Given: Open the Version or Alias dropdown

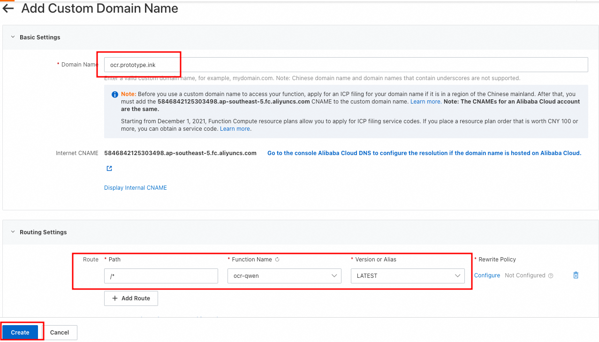Looking at the screenshot, I should pyautogui.click(x=408, y=276).
